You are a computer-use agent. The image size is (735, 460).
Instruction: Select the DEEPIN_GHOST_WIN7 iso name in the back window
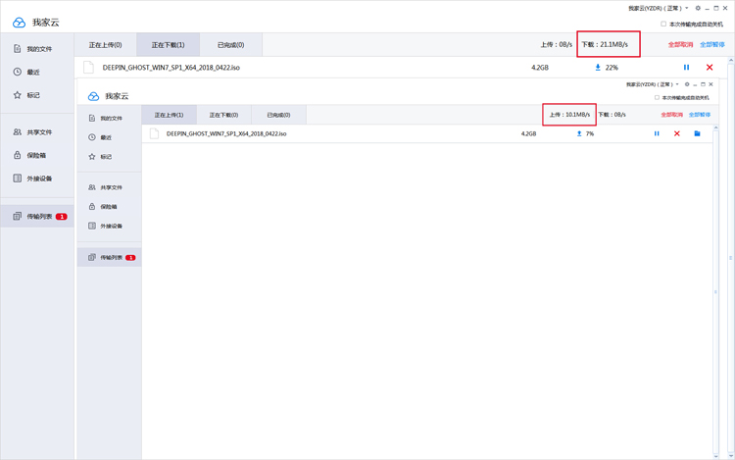171,68
